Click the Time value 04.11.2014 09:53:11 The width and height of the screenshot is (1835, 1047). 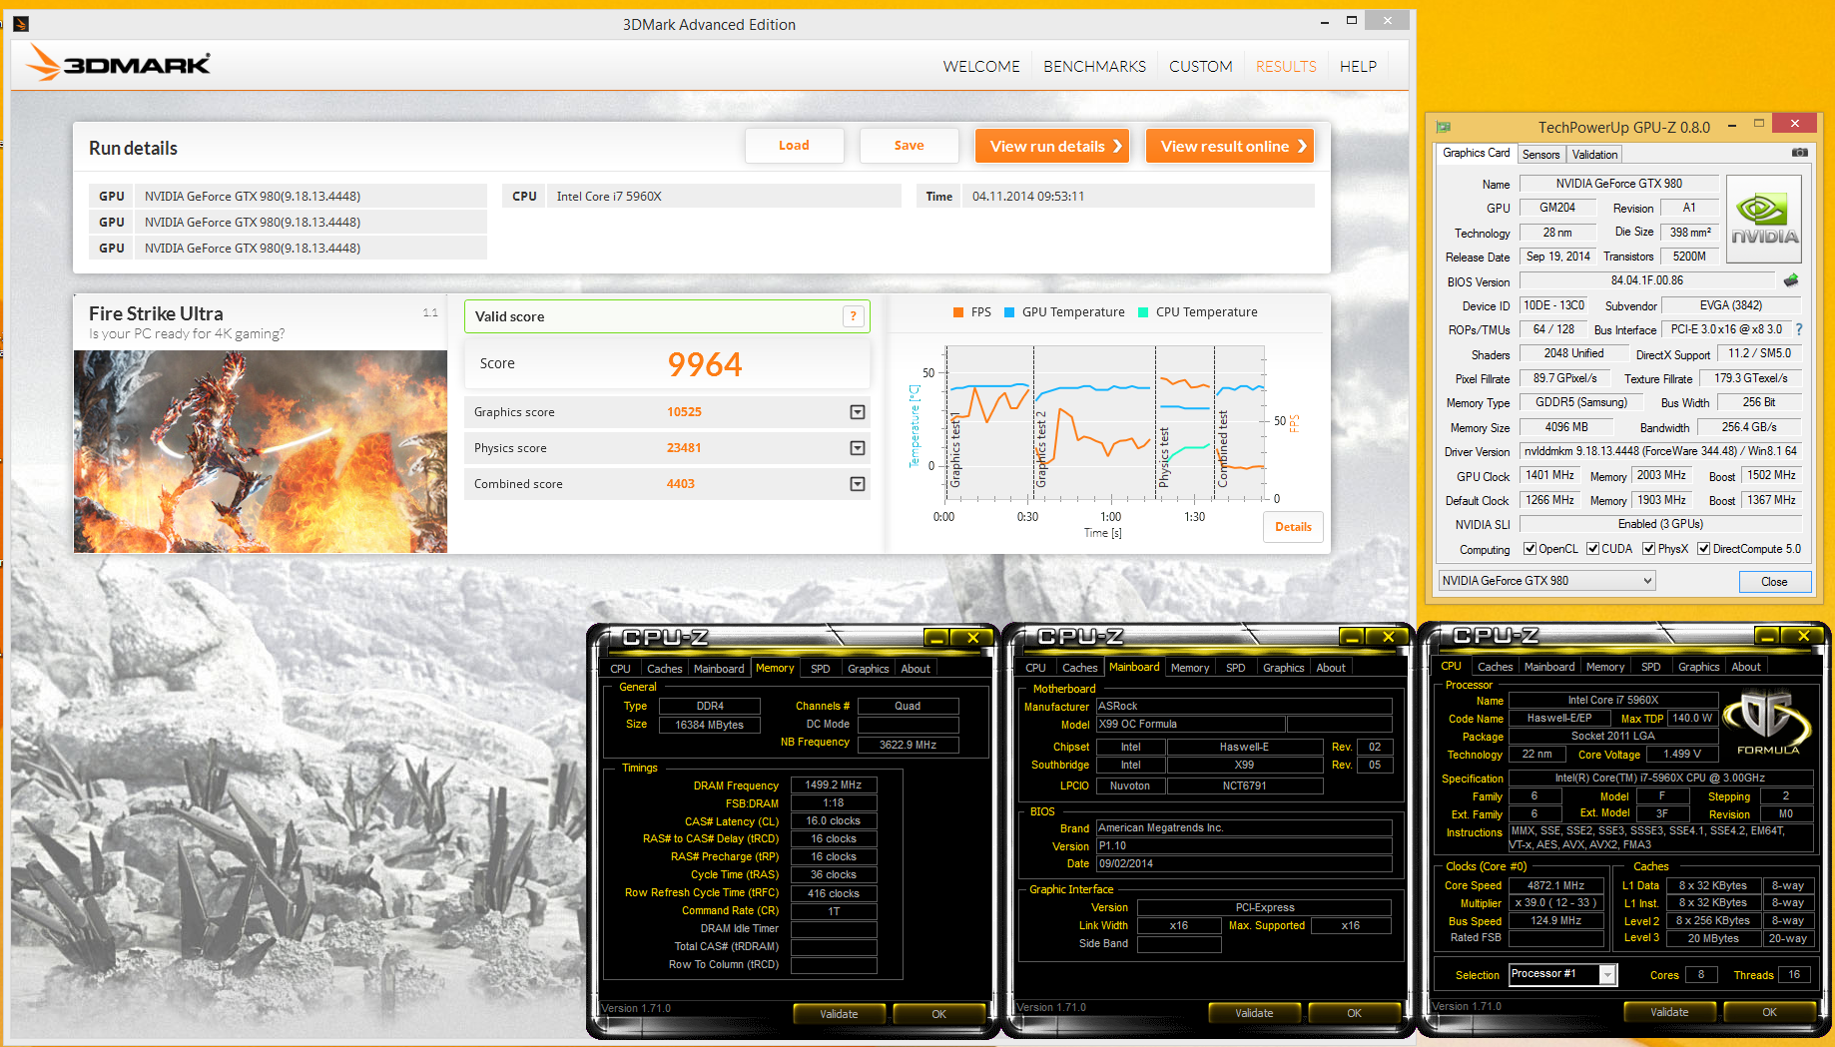(x=1028, y=197)
